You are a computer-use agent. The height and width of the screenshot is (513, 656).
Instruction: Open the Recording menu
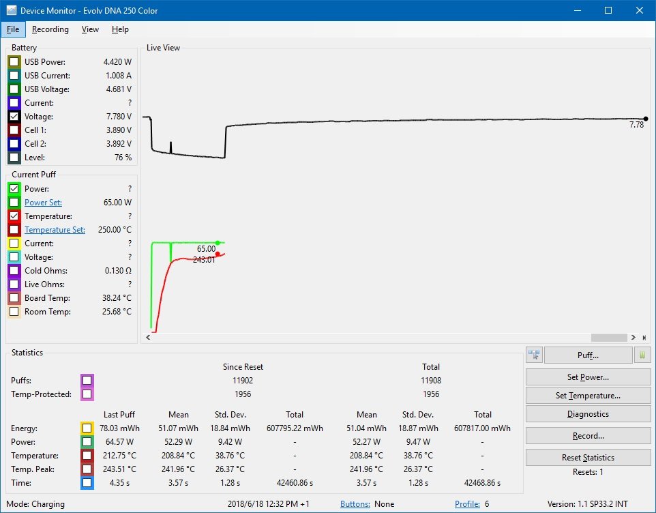pyautogui.click(x=50, y=29)
